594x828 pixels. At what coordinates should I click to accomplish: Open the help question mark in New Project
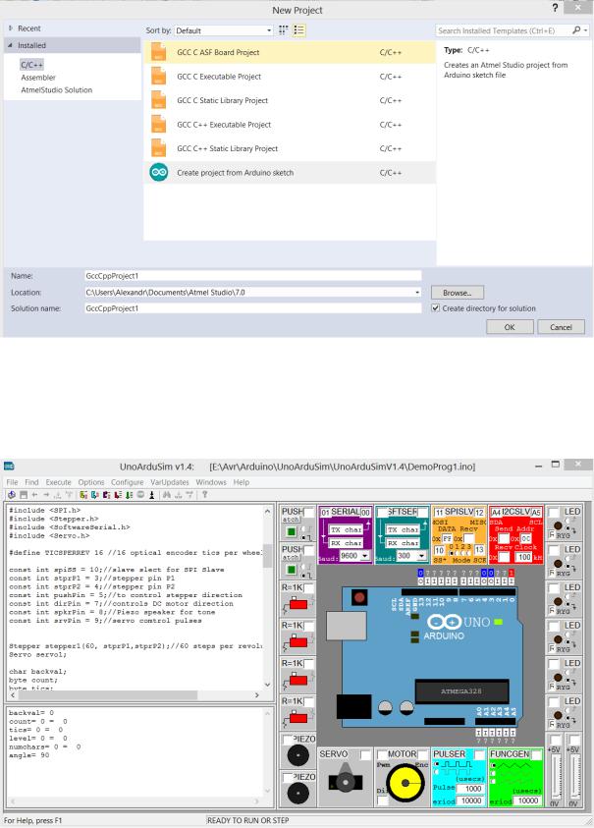tap(555, 8)
